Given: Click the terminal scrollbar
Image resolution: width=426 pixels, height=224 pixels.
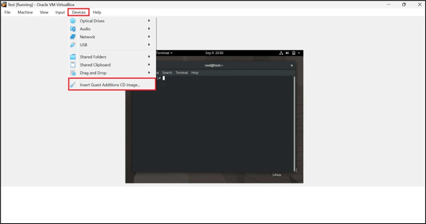Looking at the screenshot, I should pyautogui.click(x=295, y=123).
